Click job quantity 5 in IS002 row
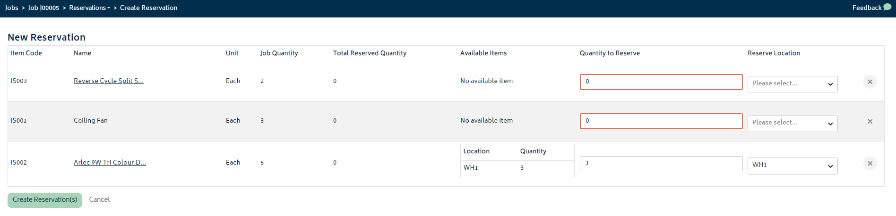Screen dimensions: 896x216 pyautogui.click(x=262, y=162)
